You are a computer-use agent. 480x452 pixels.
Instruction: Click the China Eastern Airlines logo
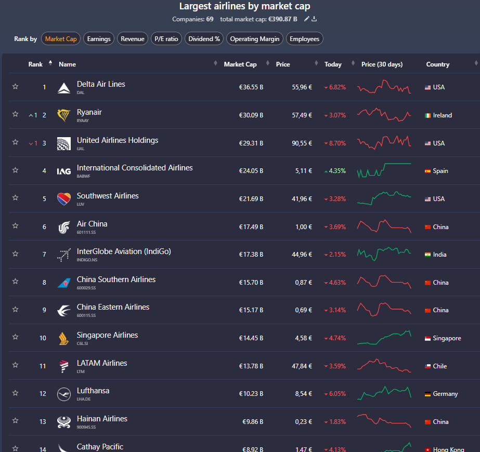click(64, 310)
